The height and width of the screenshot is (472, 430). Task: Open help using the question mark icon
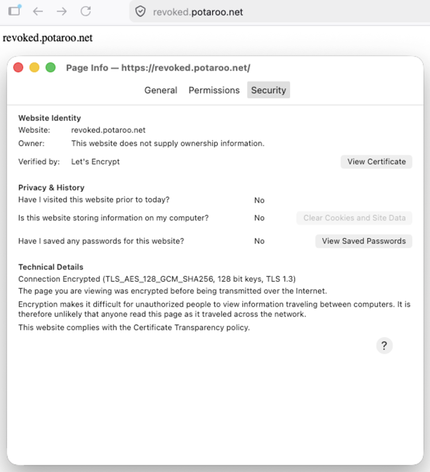click(384, 345)
